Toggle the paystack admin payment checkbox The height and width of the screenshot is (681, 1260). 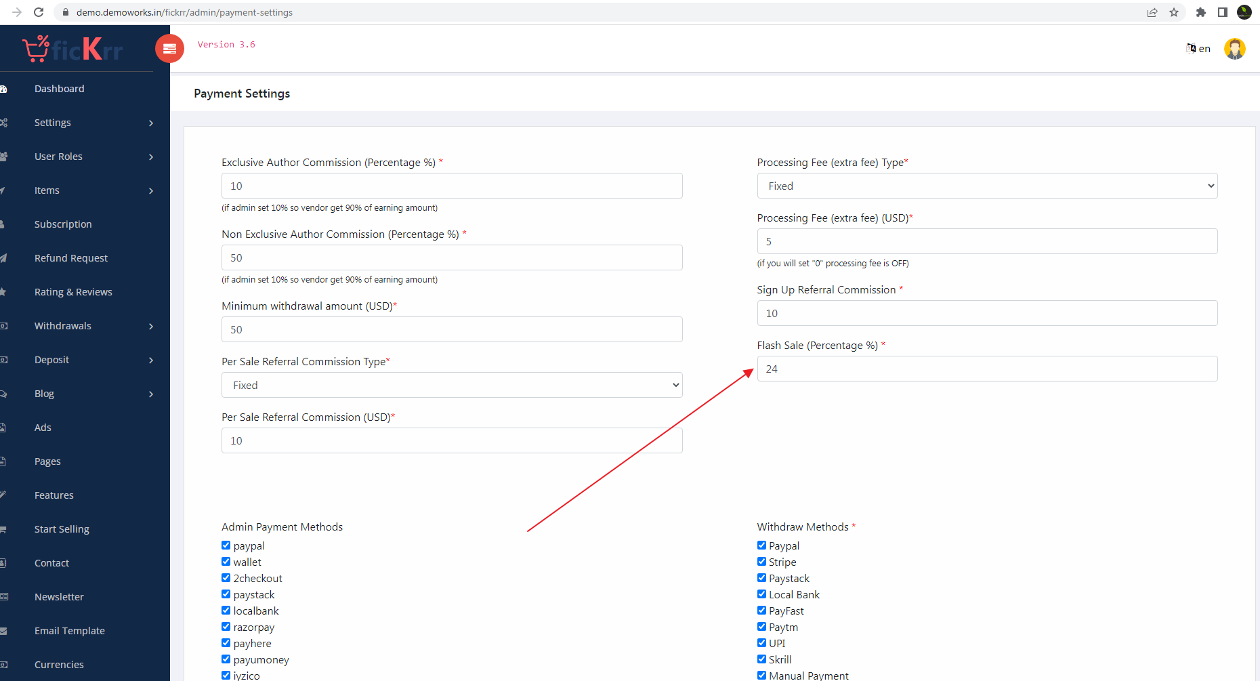tap(226, 594)
